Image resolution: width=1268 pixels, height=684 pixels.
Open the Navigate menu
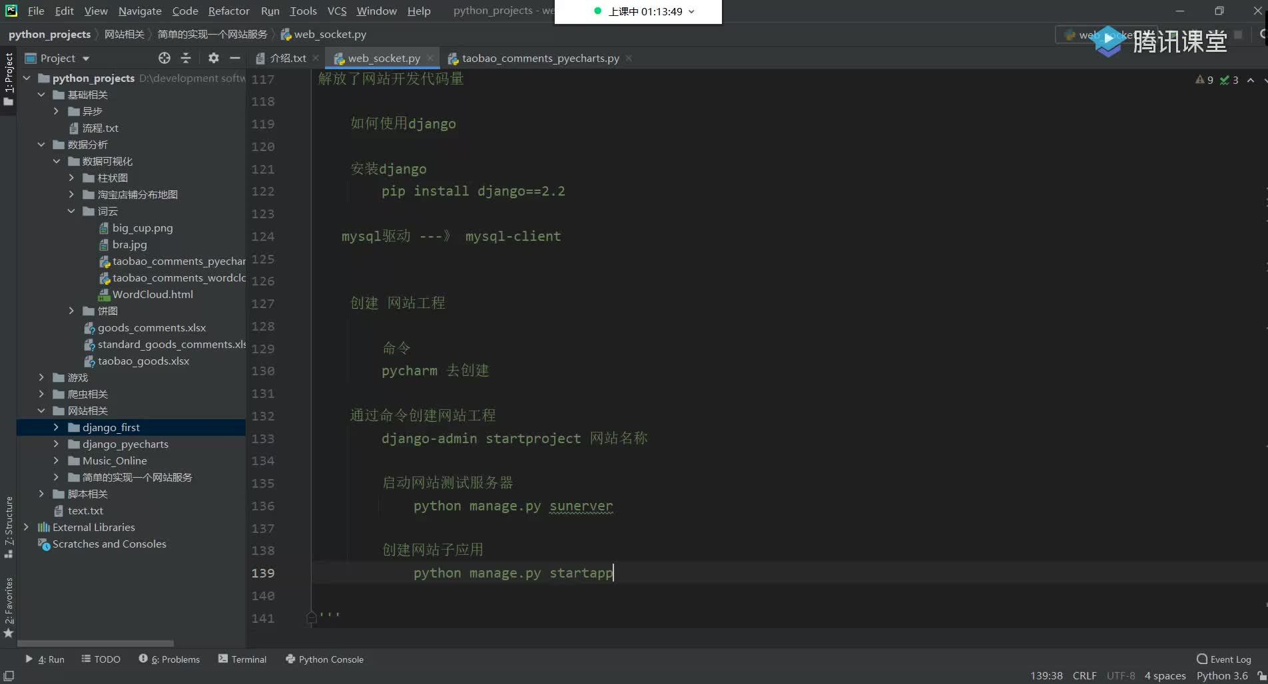pos(140,11)
